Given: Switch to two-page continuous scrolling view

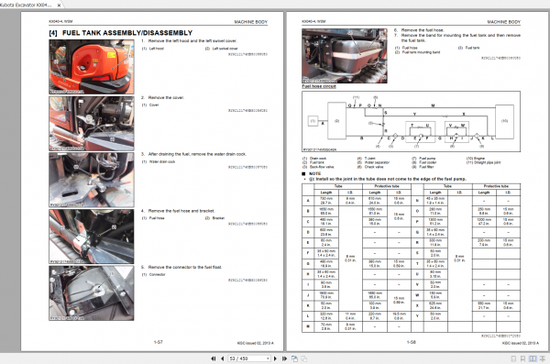Looking at the screenshot, I should [x=543, y=358].
